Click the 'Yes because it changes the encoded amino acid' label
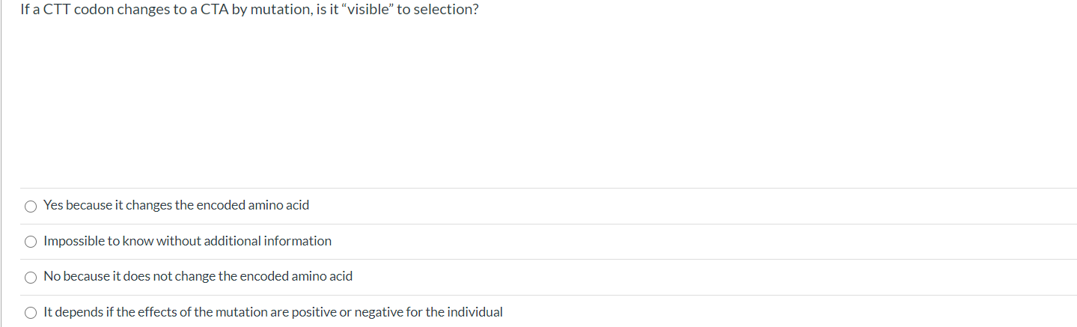Viewport: 1077px width, 327px height. [176, 205]
